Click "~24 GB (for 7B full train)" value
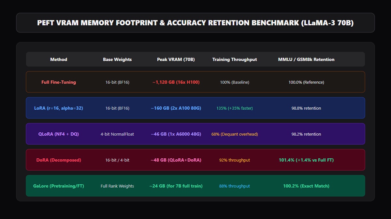The height and width of the screenshot is (219, 391). click(176, 186)
